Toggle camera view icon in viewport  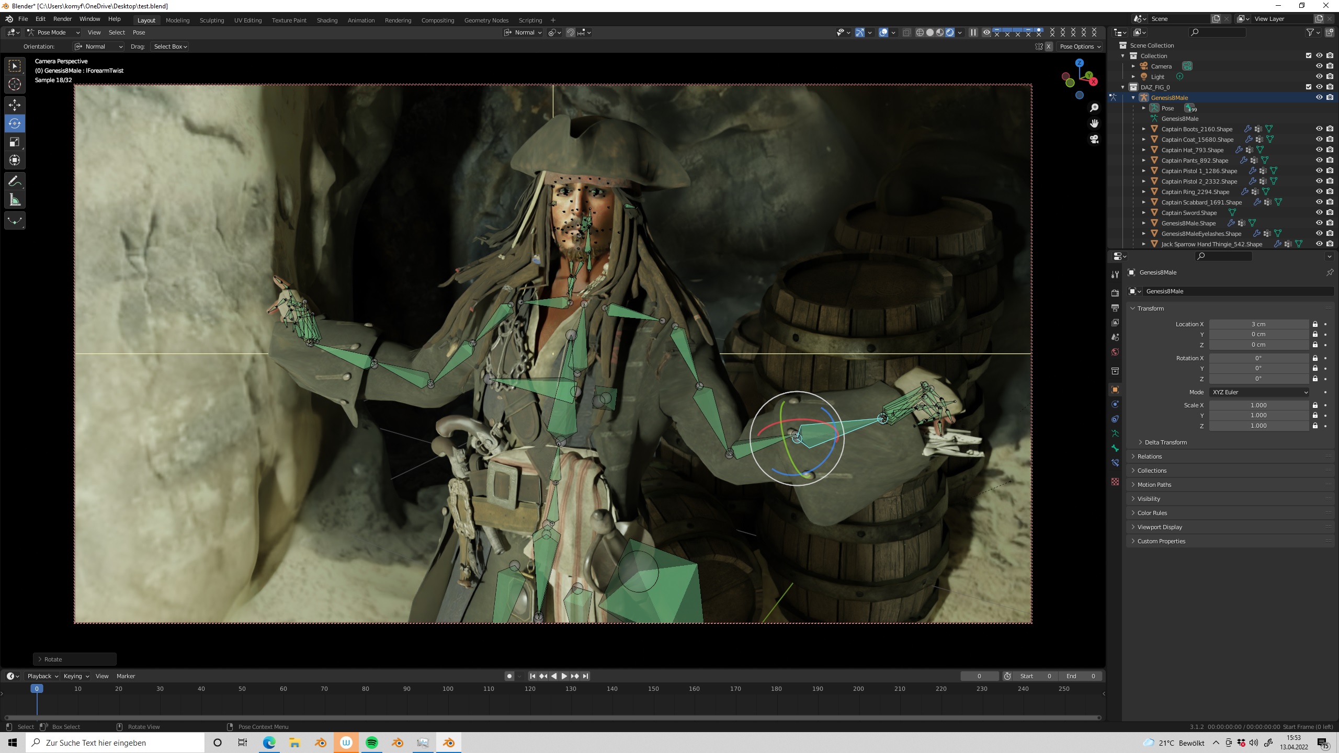(1094, 140)
